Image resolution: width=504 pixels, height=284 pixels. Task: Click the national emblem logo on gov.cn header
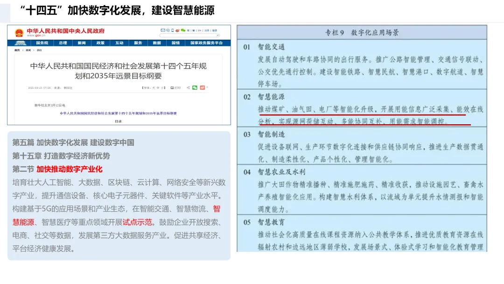point(19,33)
